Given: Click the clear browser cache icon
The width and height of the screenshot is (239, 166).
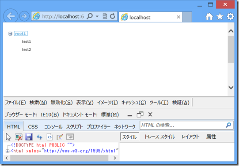Looking at the screenshot, I should tap(19, 137).
